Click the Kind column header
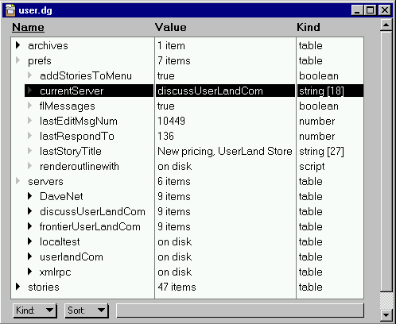Viewport: 396px width, 324px height. click(x=309, y=27)
